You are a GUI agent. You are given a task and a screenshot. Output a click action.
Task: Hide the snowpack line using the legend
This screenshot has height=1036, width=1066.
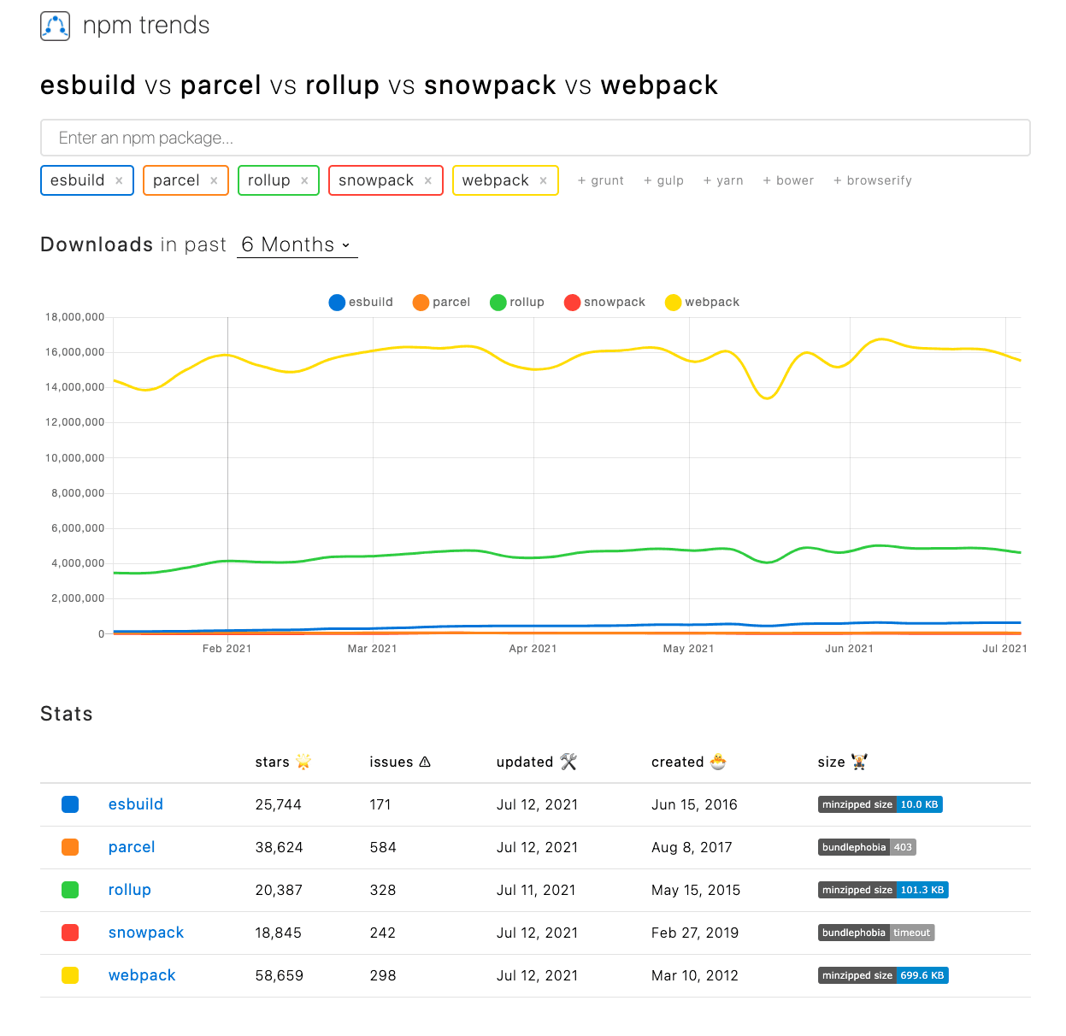[x=604, y=302]
